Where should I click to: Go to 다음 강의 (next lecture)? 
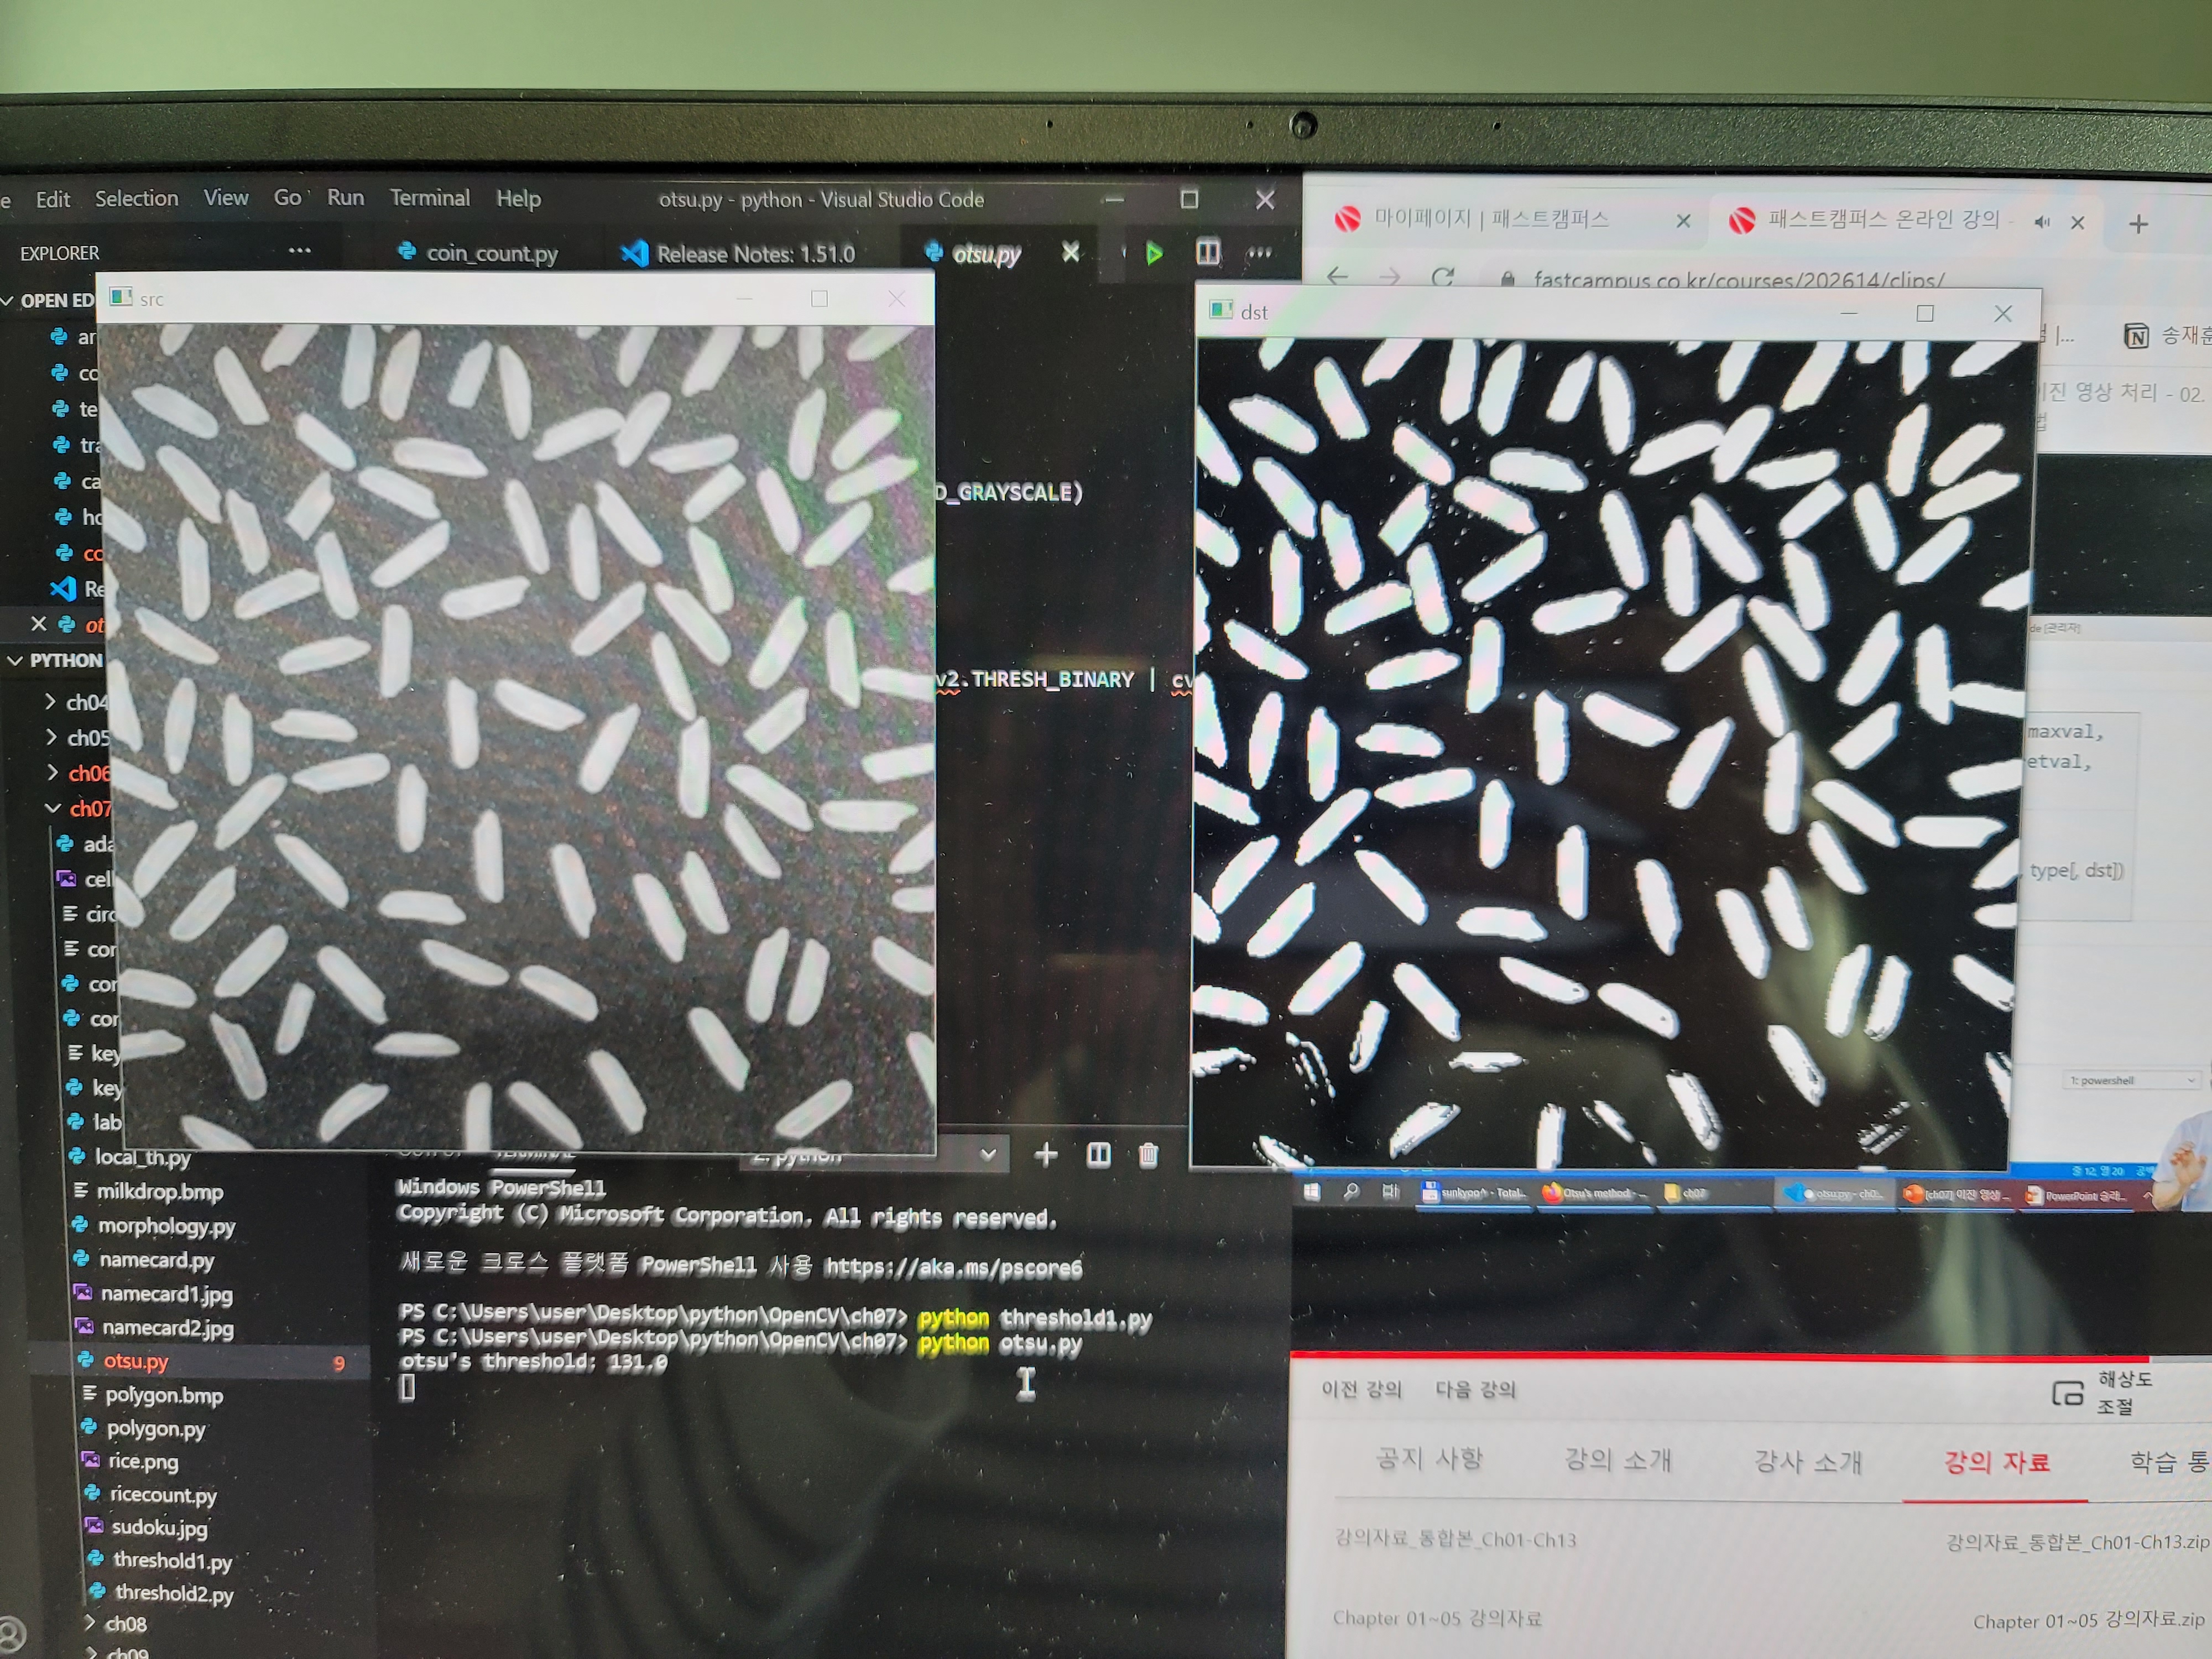point(1475,1390)
